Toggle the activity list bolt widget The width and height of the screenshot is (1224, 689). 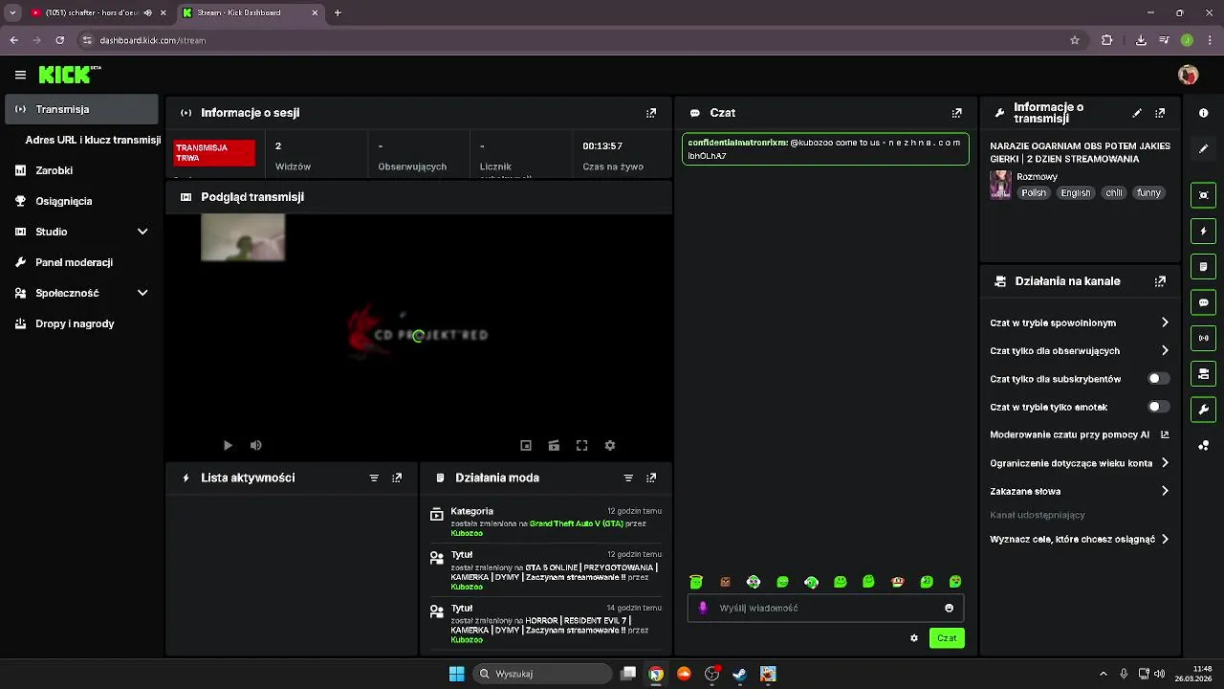[x=1203, y=232]
